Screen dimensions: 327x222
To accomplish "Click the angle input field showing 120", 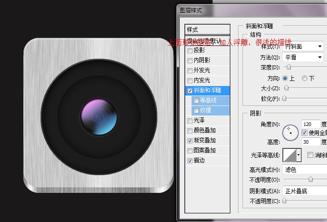I will point(310,124).
